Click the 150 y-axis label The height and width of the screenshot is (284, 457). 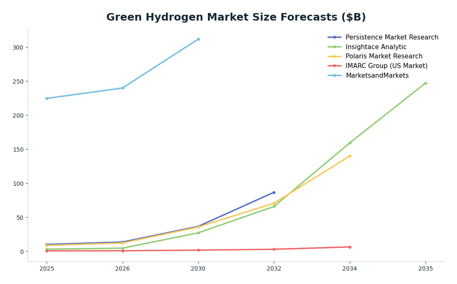pyautogui.click(x=18, y=149)
